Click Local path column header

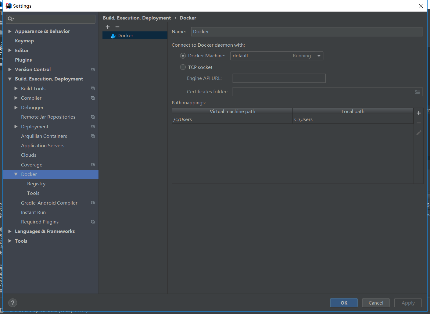click(353, 111)
